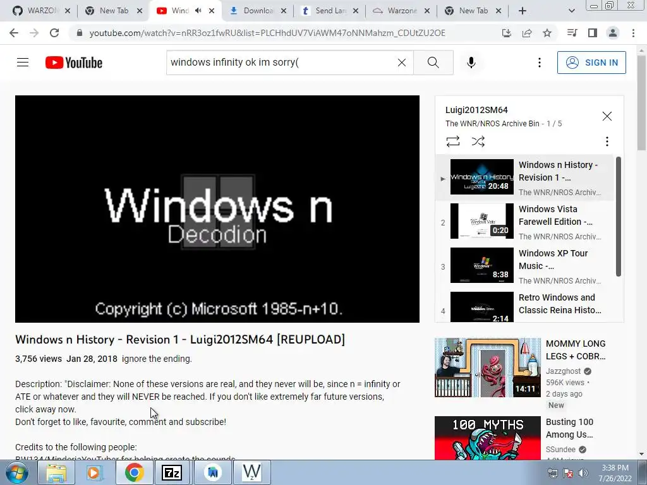This screenshot has height=485, width=647.
Task: Open Chrome three-dot menu
Action: pyautogui.click(x=633, y=33)
